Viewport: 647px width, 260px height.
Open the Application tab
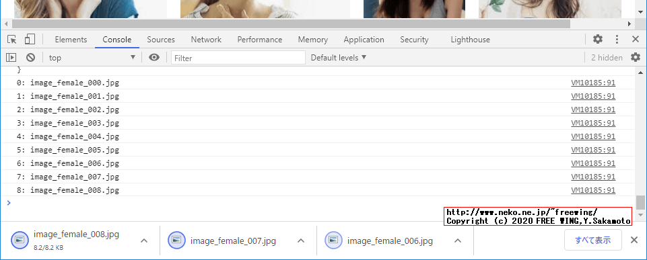click(364, 40)
